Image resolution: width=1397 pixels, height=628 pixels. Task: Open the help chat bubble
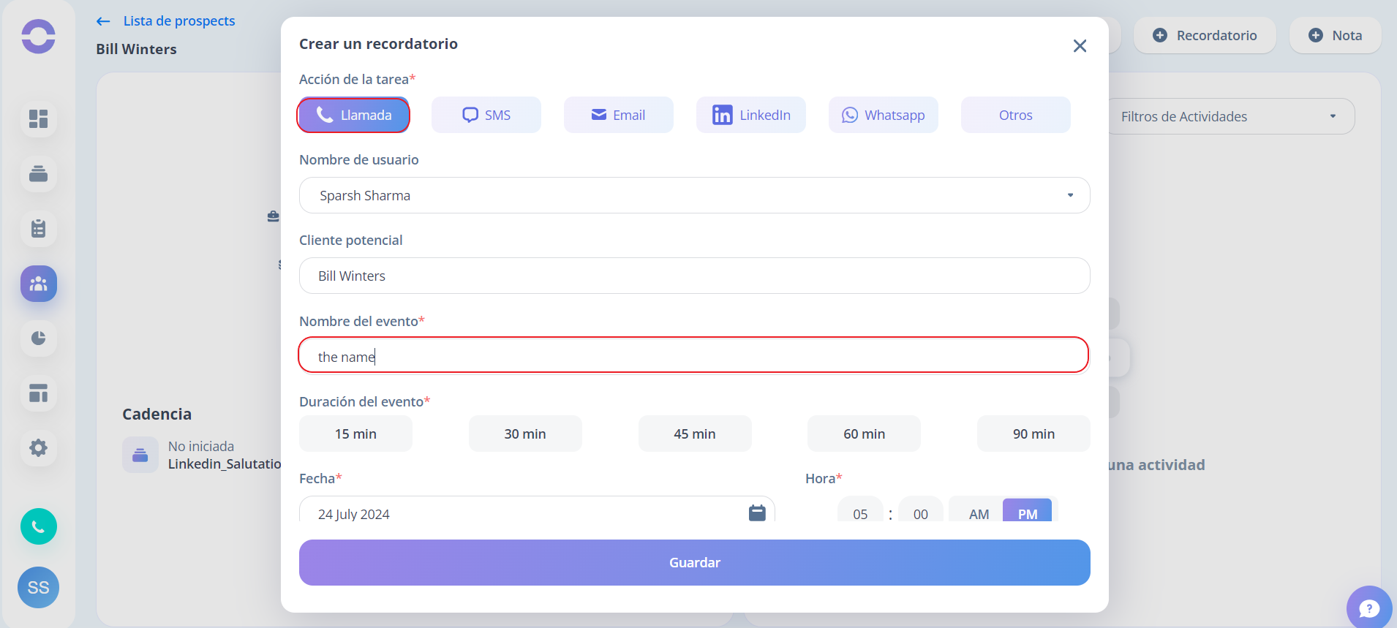[x=1369, y=608]
